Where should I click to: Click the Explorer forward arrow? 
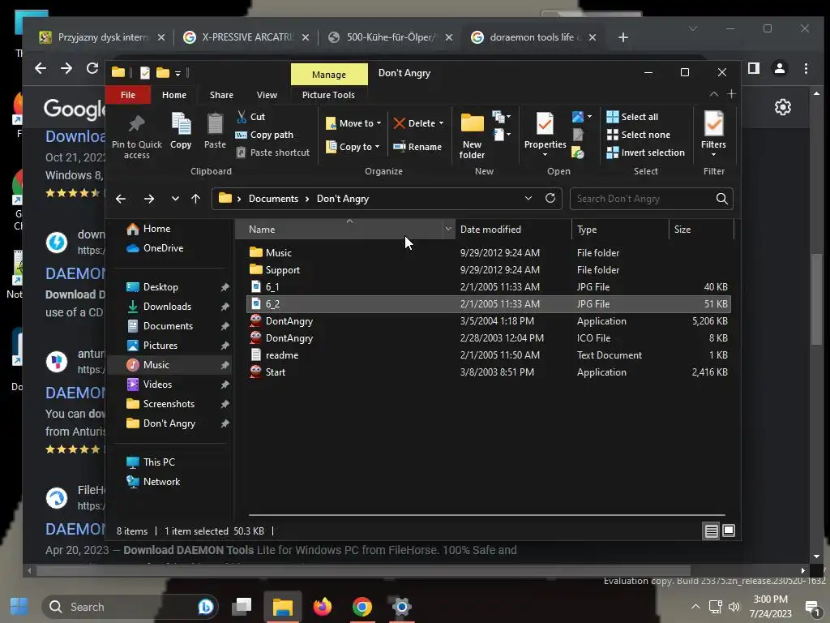pos(149,199)
